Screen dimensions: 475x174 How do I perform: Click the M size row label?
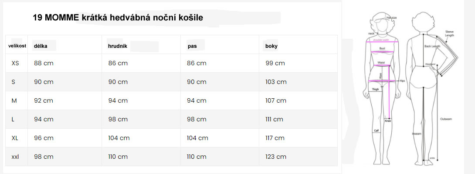pyautogui.click(x=14, y=100)
